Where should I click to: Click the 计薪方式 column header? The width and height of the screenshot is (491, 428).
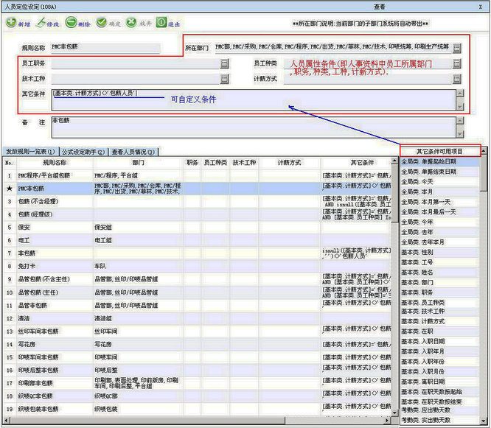[289, 163]
